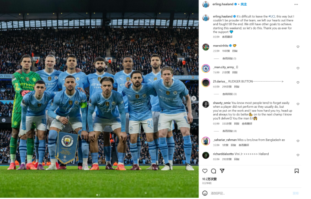Reply to richarddalsotto's comment

click(x=236, y=159)
